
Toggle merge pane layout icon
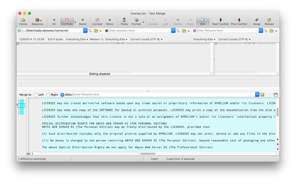pyautogui.click(x=275, y=95)
